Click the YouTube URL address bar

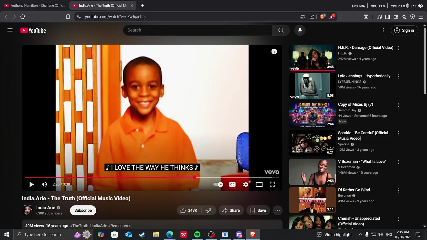click(187, 17)
